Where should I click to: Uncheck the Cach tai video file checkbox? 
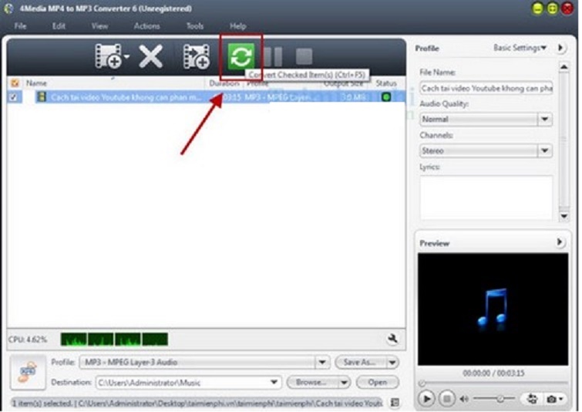point(14,97)
